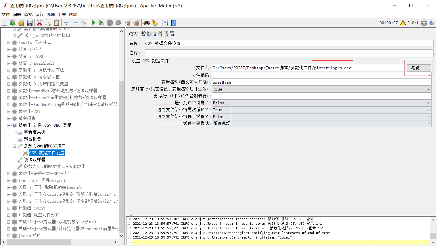Image resolution: width=437 pixels, height=246 pixels.
Task: Click the Paste clipboard icon
Action: tap(56, 23)
